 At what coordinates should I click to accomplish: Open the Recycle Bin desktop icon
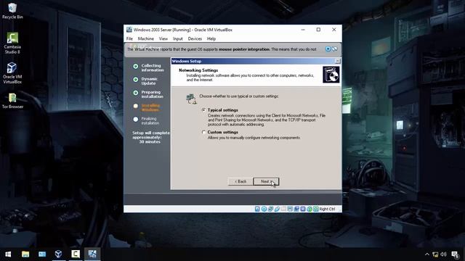(x=12, y=11)
